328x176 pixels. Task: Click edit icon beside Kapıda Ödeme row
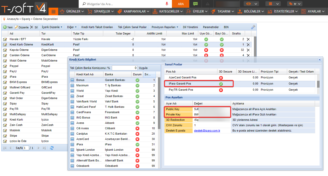[x=5, y=50]
